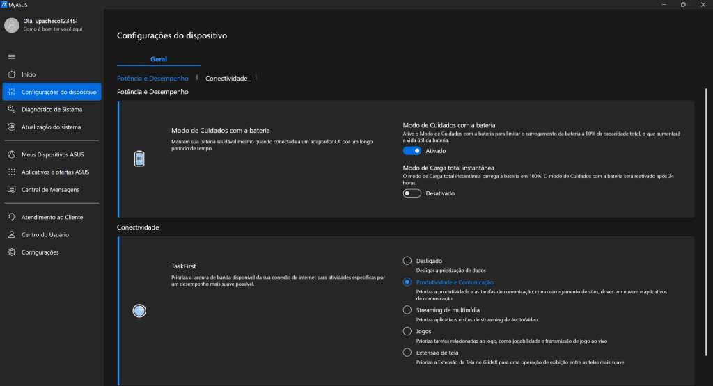
Task: Click the Configurações gear icon
Action: tap(12, 252)
